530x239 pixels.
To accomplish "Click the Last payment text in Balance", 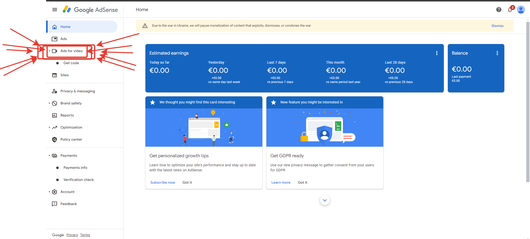I will click(461, 77).
